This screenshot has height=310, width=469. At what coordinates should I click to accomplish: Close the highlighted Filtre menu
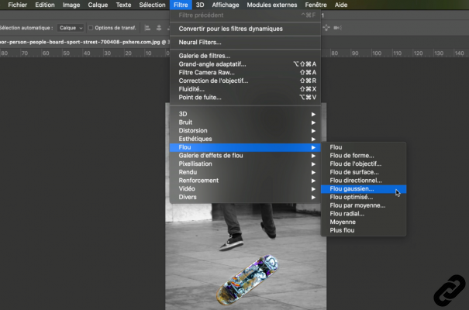tap(181, 5)
